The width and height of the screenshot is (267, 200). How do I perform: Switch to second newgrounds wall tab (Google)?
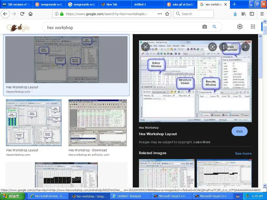click(82, 4)
